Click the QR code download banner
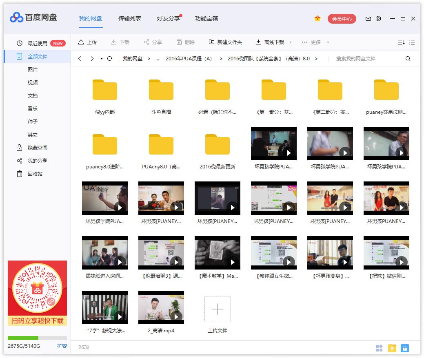 (37, 293)
